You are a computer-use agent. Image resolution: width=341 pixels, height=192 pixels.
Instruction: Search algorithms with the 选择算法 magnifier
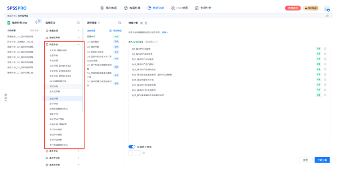78,23
